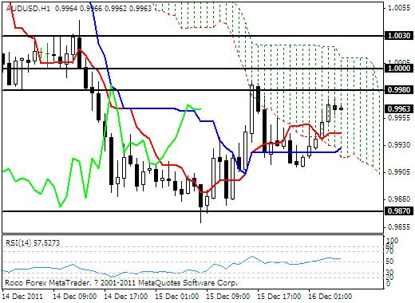Click the Roco Forex MetaTrader copyright text
This screenshot has height=303, width=415.
pyautogui.click(x=121, y=282)
